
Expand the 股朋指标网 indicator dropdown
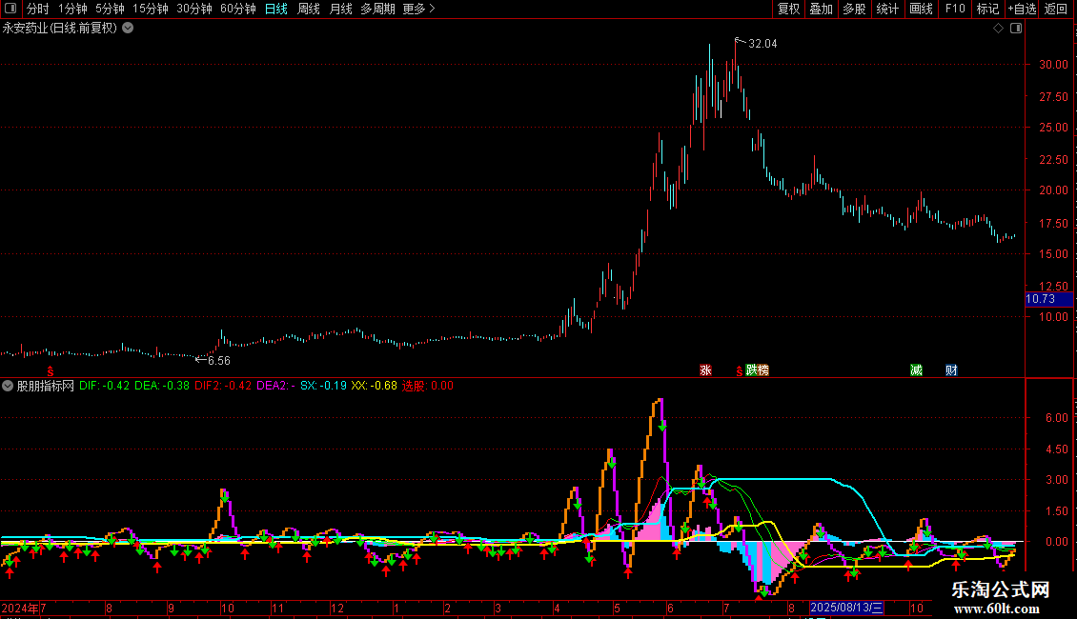pos(8,386)
